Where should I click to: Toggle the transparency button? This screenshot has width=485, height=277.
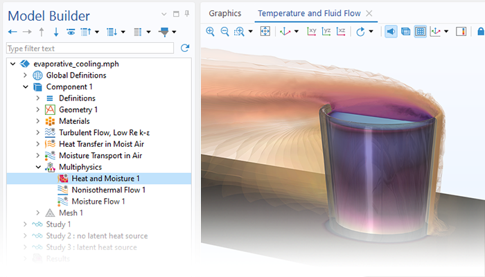tap(405, 31)
